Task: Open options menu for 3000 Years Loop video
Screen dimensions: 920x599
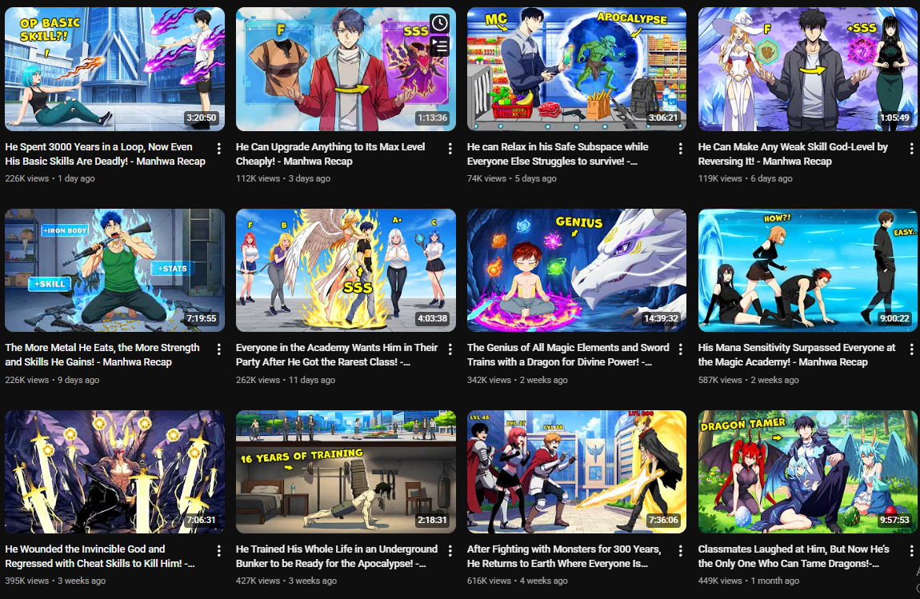Action: click(x=219, y=149)
